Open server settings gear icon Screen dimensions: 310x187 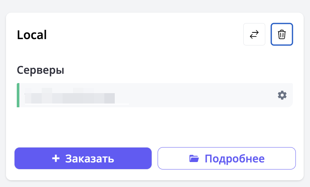pyautogui.click(x=282, y=95)
